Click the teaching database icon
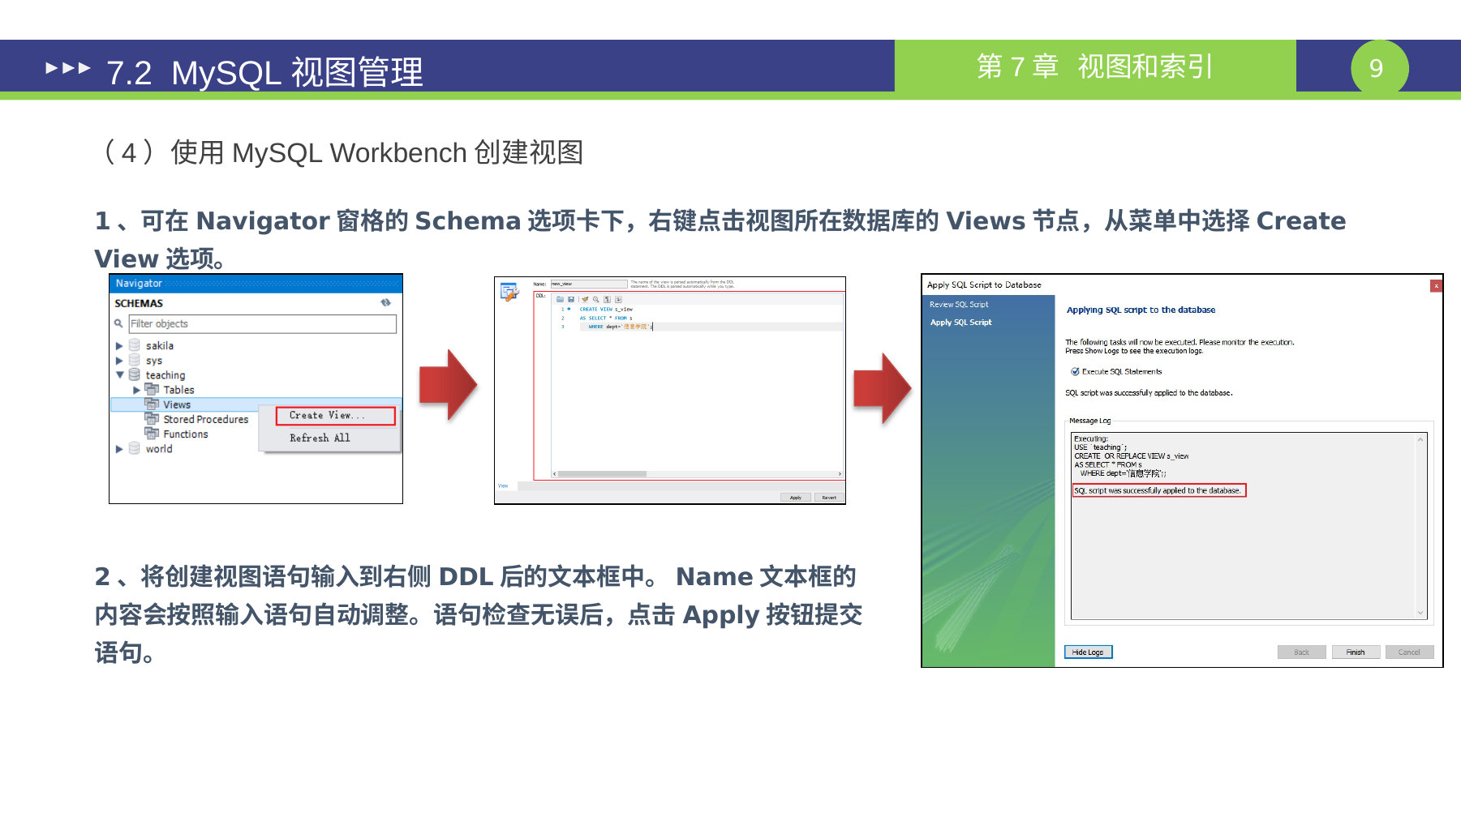The width and height of the screenshot is (1461, 821). pos(135,375)
